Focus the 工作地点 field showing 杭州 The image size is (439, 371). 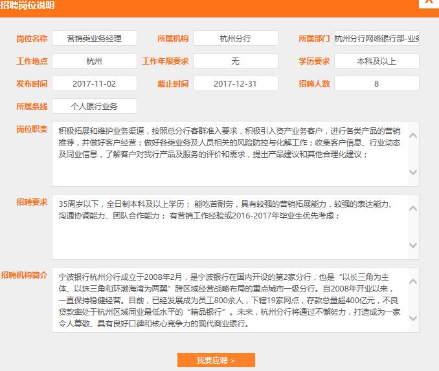tap(95, 61)
